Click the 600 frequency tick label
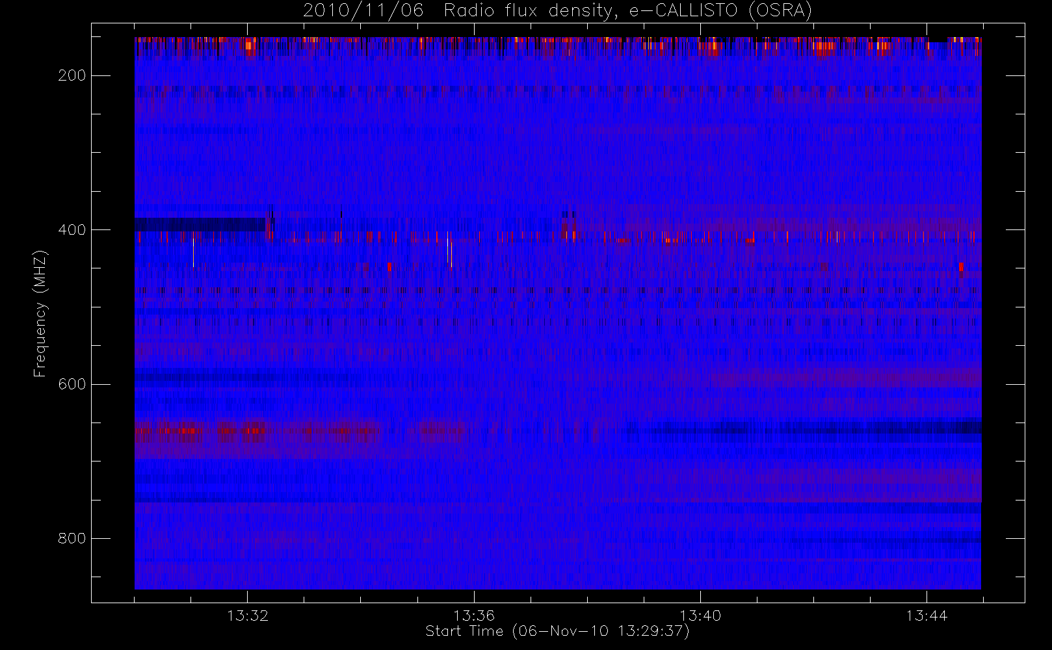This screenshot has height=650, width=1052. click(x=72, y=384)
